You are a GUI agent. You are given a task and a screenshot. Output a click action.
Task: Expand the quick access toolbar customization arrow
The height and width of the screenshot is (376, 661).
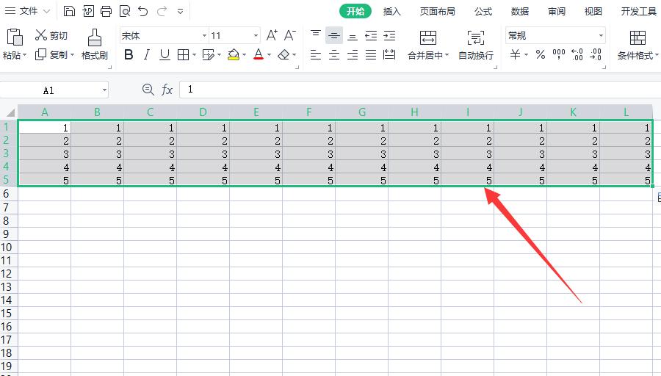click(181, 11)
